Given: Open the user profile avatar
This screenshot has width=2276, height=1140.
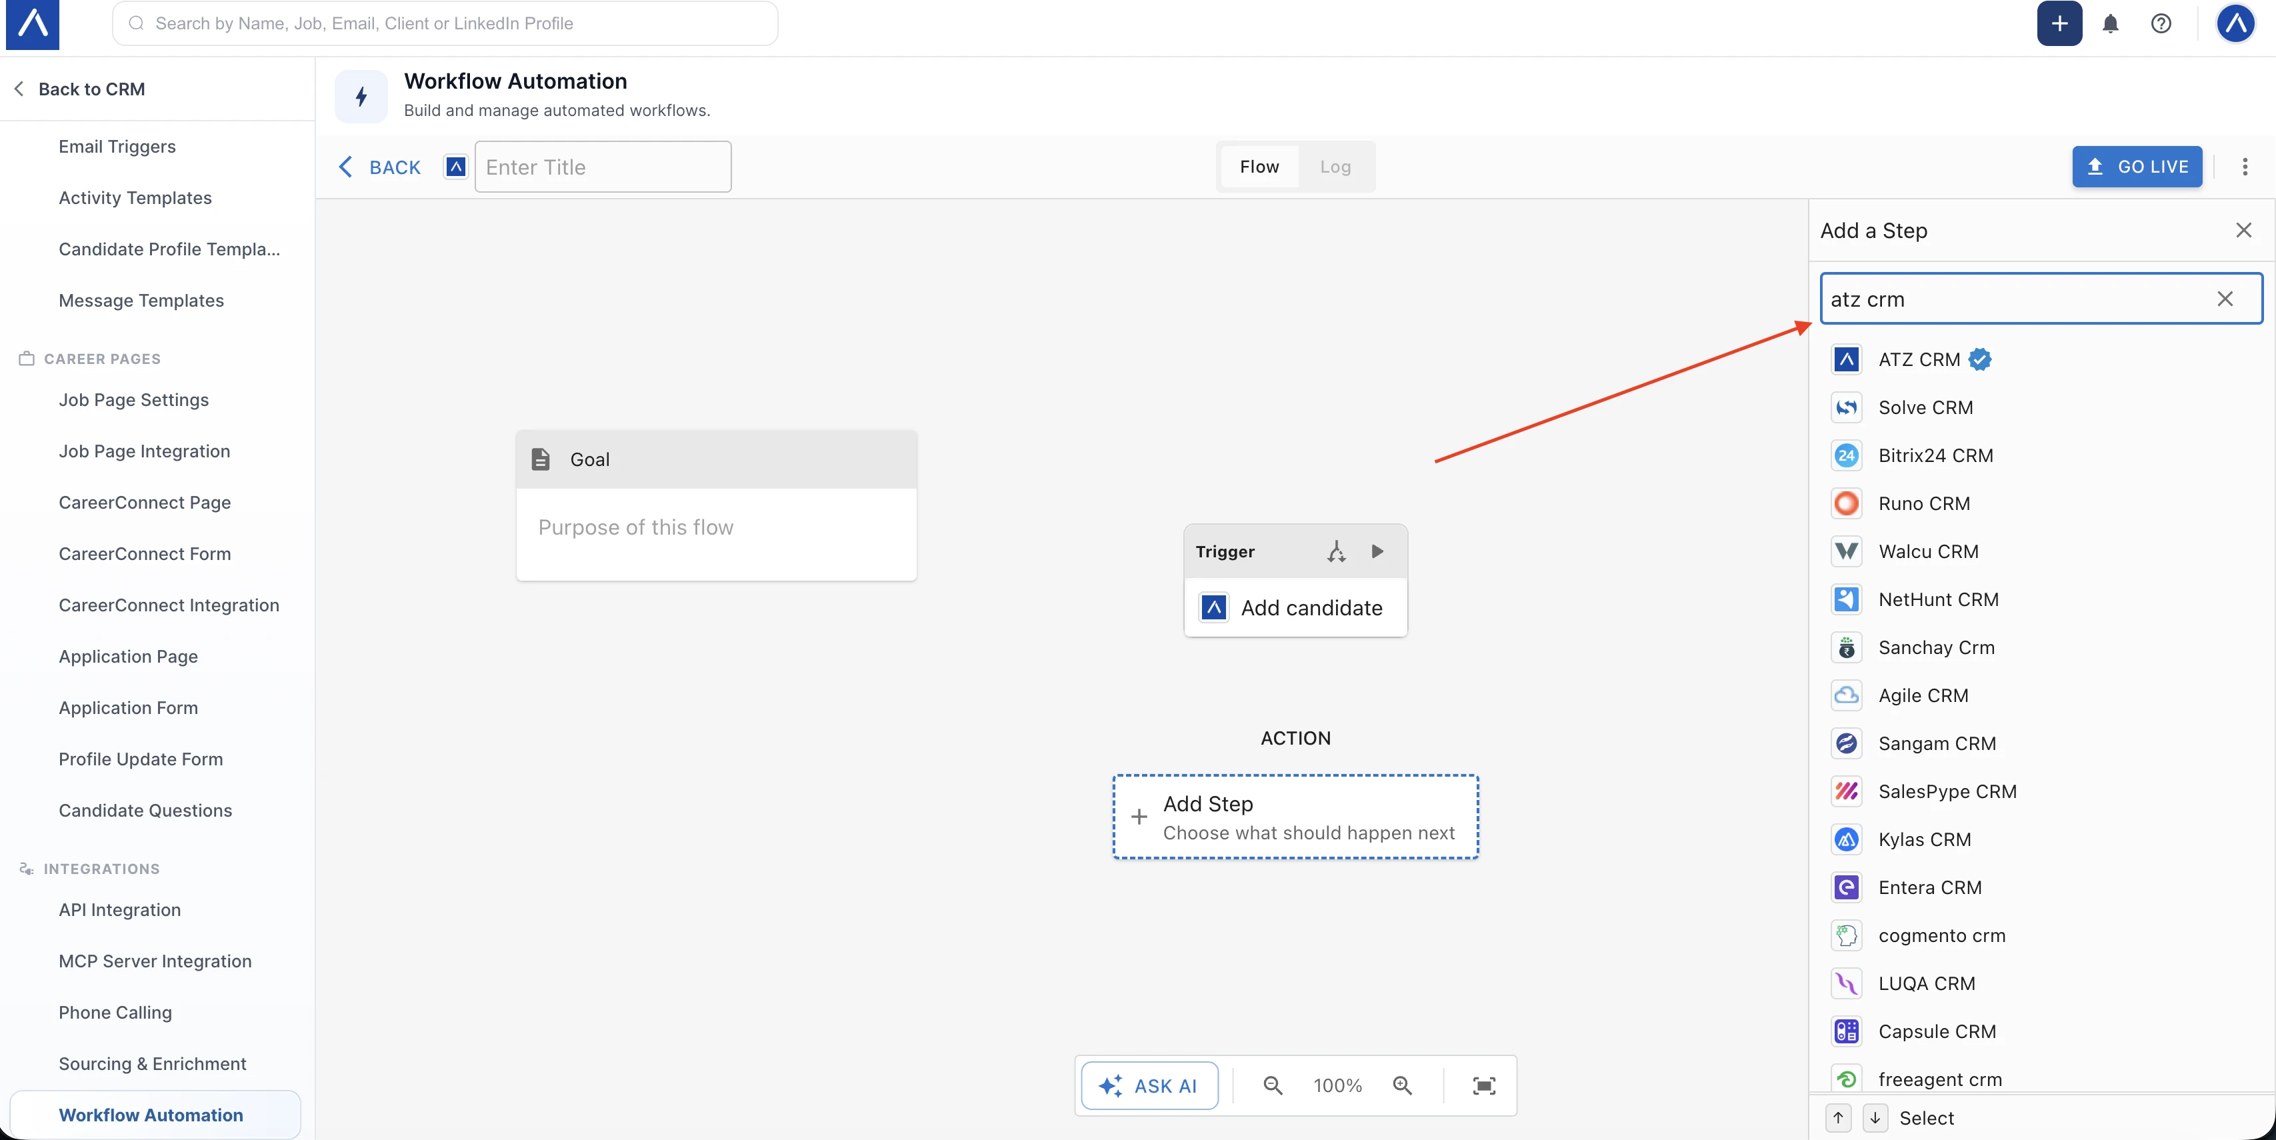Looking at the screenshot, I should [x=2235, y=24].
